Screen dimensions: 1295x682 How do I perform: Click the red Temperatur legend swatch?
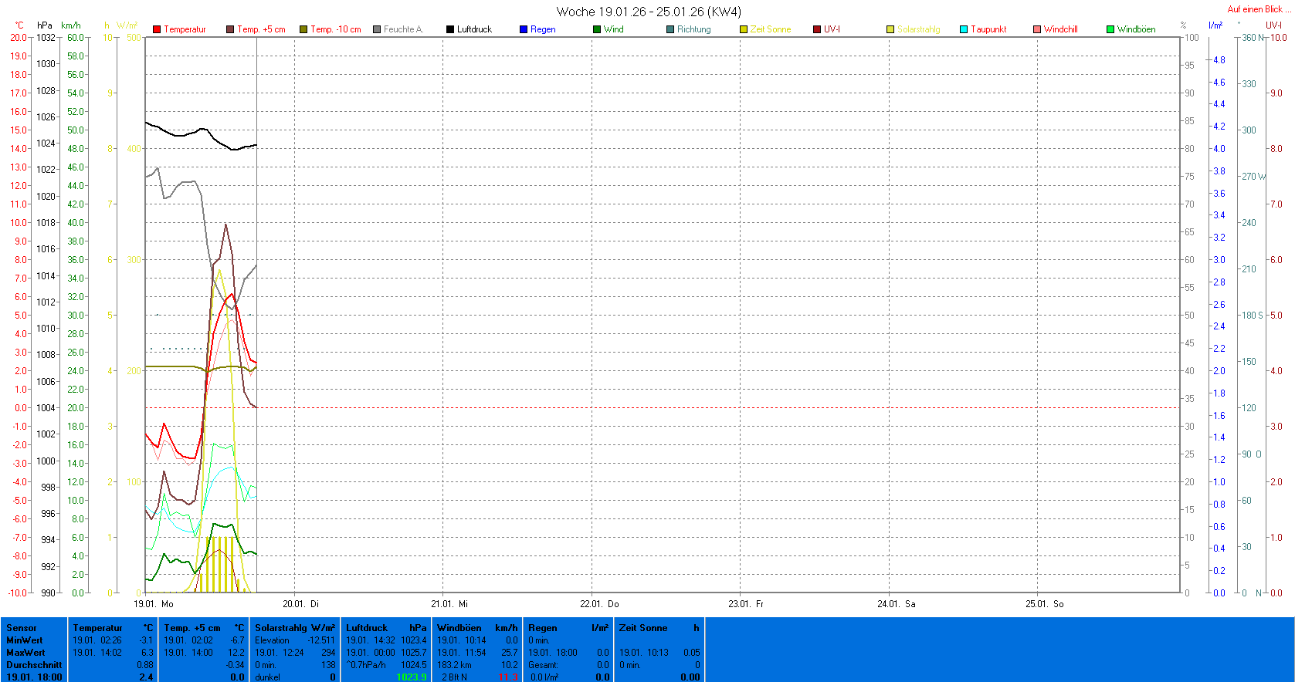(x=157, y=29)
